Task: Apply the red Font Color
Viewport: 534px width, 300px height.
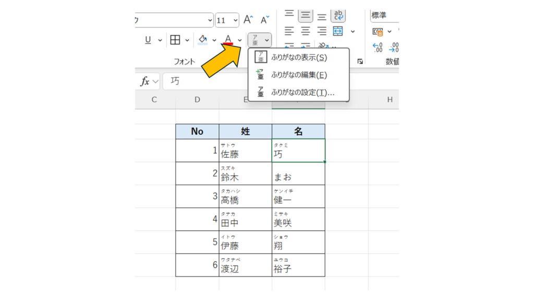Action: pos(228,40)
